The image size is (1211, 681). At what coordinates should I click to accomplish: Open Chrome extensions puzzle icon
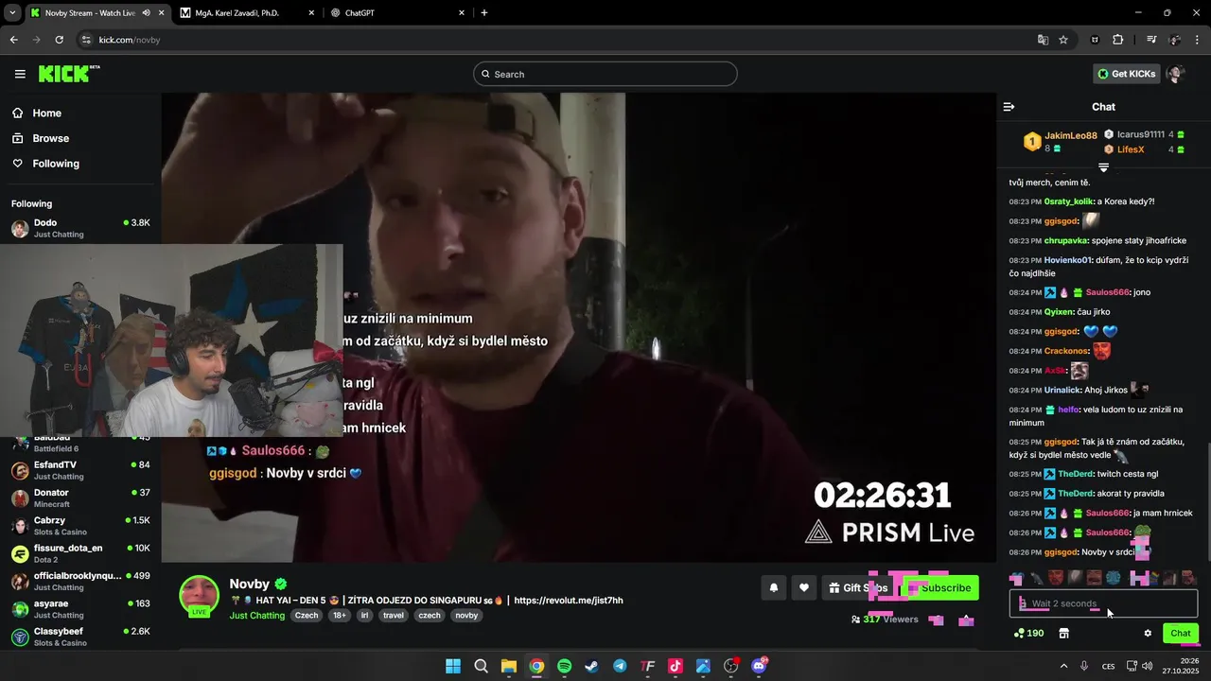1118,40
